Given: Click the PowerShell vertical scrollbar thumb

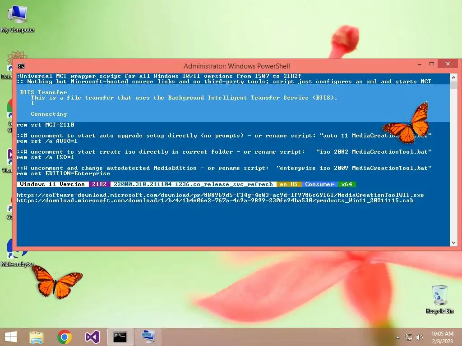Looking at the screenshot, I should click(453, 85).
